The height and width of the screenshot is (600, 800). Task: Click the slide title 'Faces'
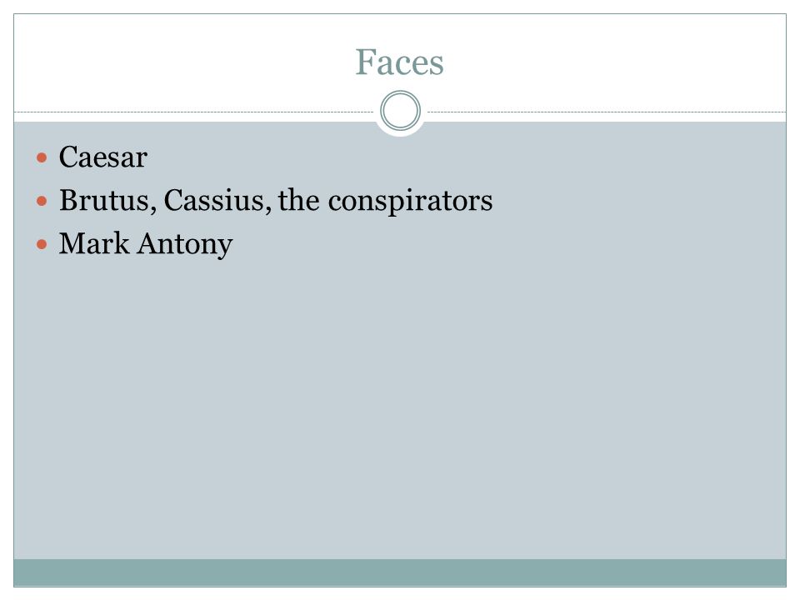[x=399, y=62]
